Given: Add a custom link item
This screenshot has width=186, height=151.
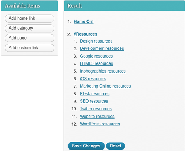Looking at the screenshot, I should click(30, 48).
